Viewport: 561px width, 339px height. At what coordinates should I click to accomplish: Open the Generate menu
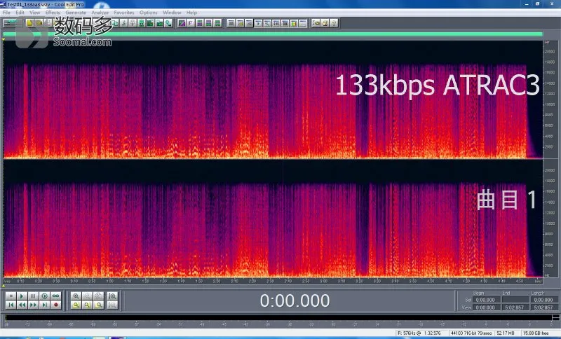click(76, 12)
